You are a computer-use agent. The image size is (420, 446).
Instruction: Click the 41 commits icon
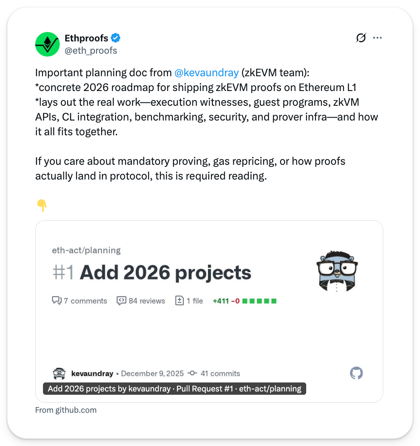tap(192, 373)
